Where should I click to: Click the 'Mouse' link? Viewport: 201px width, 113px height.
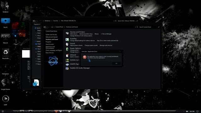[x=96, y=34]
